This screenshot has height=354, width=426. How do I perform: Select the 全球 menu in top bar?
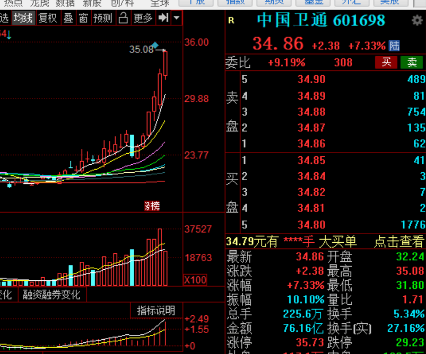(x=159, y=3)
